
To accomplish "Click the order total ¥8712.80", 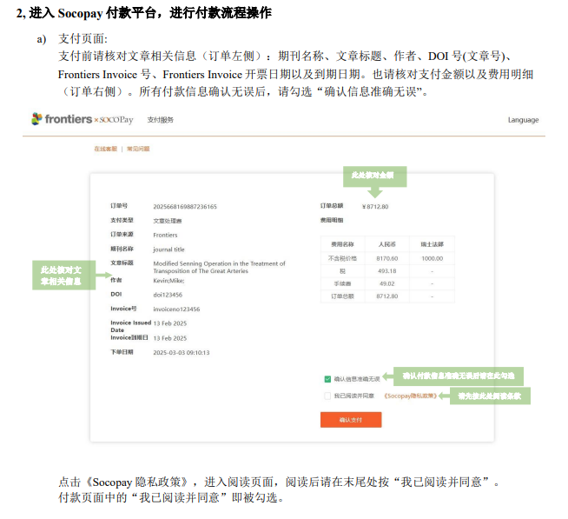I will point(375,207).
